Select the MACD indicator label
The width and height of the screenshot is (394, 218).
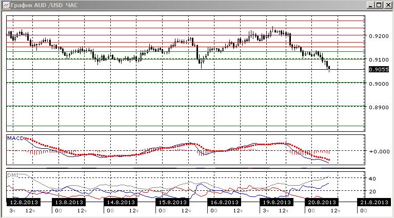pos(15,138)
